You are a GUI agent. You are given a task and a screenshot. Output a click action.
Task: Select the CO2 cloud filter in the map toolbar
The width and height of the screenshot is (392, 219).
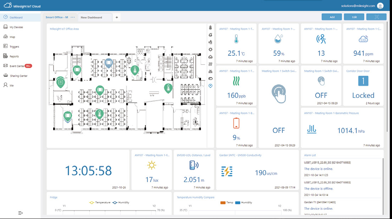(x=211, y=57)
